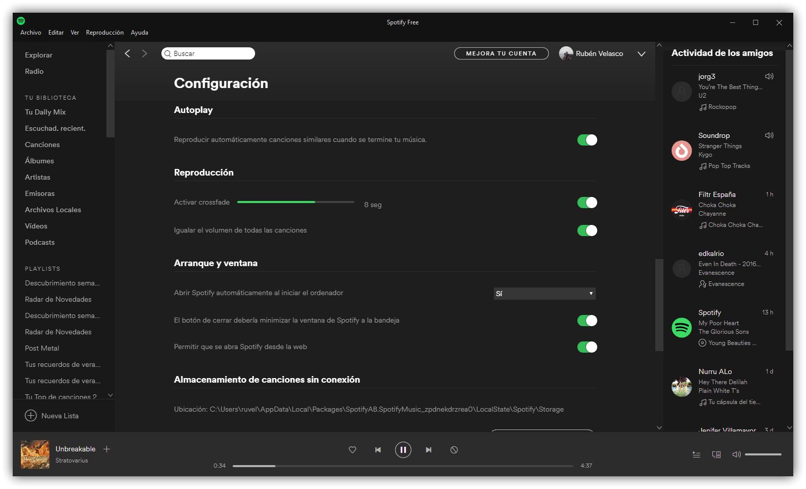Open the Ver menu

[x=75, y=33]
